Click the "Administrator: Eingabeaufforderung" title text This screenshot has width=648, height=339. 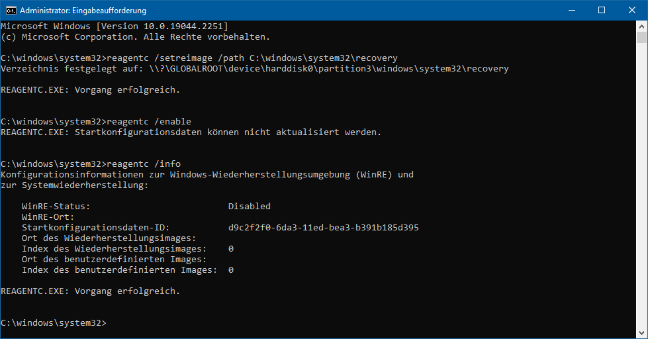click(x=83, y=11)
